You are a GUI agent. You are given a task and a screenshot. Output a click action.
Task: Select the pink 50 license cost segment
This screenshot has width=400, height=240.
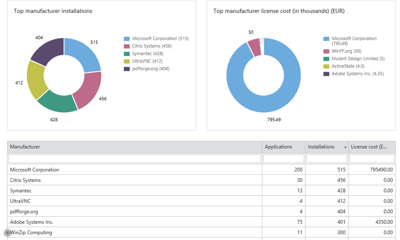tap(254, 47)
